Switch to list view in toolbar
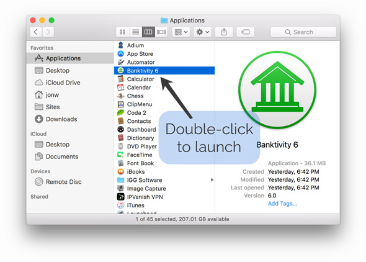Viewport: 366px width, 262px height. coord(135,32)
